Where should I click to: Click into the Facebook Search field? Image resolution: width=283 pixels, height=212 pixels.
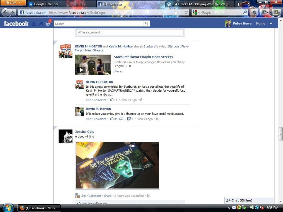point(98,24)
